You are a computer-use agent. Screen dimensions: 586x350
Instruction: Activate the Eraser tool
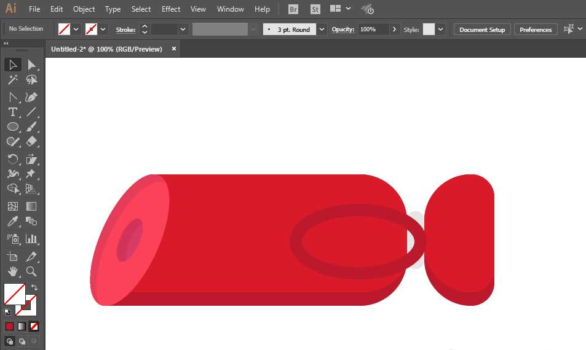pyautogui.click(x=31, y=142)
